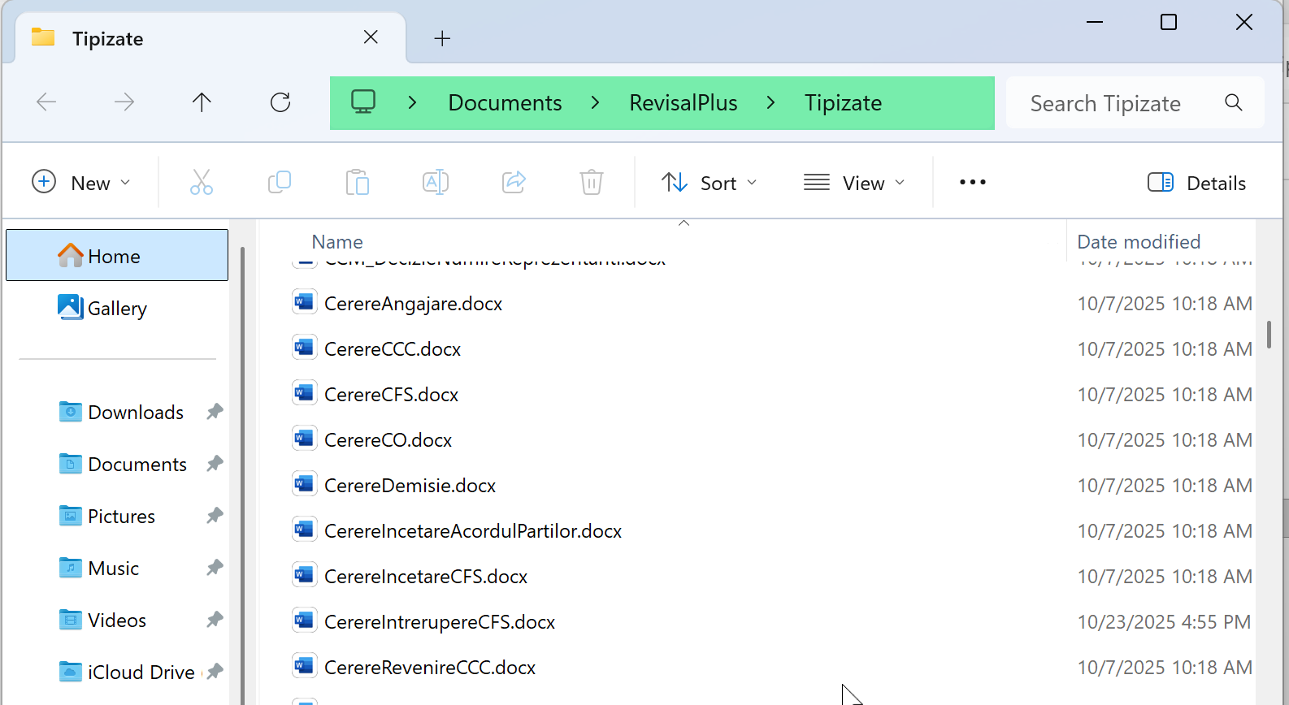Click the Share icon in toolbar
The height and width of the screenshot is (705, 1289).
(514, 183)
